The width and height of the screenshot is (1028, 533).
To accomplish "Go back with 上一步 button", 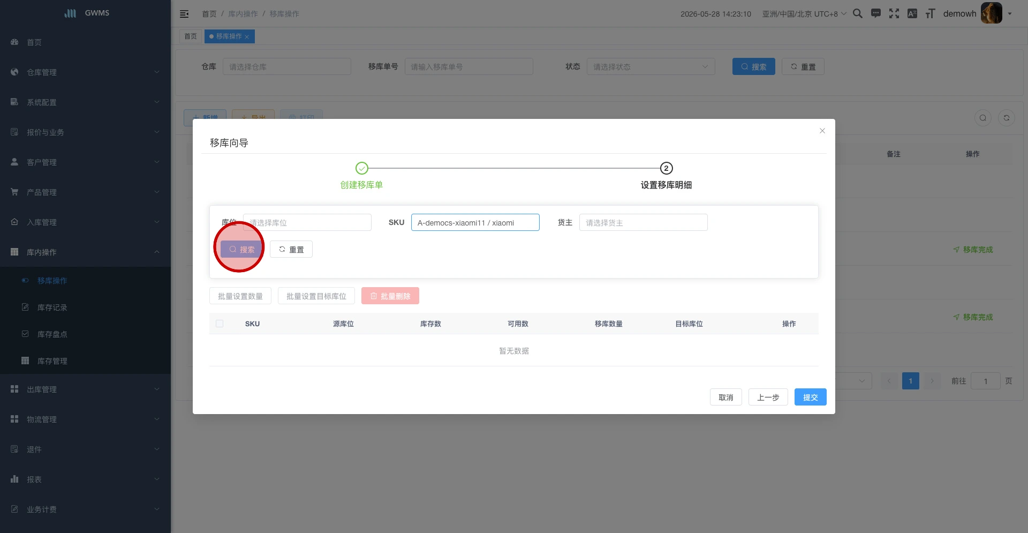I will tap(768, 397).
